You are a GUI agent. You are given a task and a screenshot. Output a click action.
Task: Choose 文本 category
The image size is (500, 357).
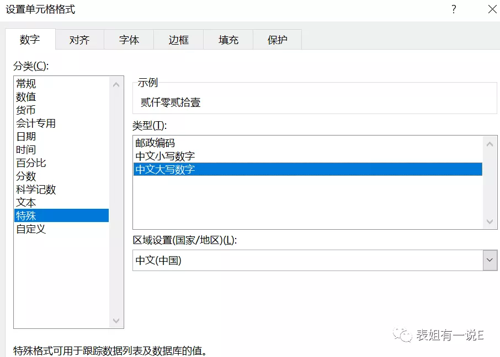coord(62,203)
